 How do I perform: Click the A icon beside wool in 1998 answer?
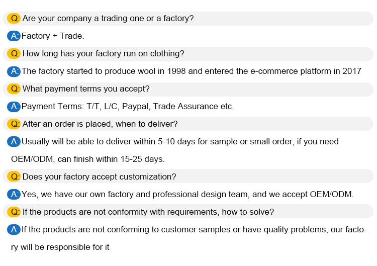point(14,71)
